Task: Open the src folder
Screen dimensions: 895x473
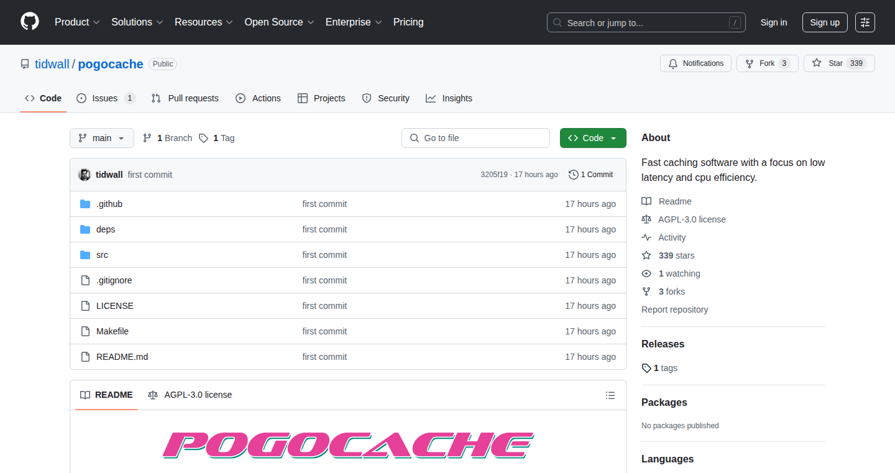Action: [102, 255]
